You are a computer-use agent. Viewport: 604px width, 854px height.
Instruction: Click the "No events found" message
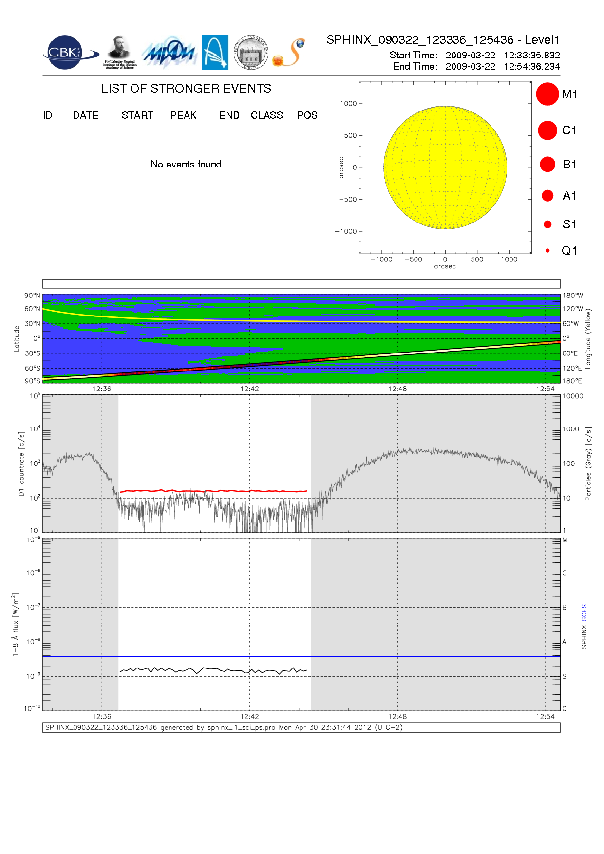pyautogui.click(x=186, y=165)
